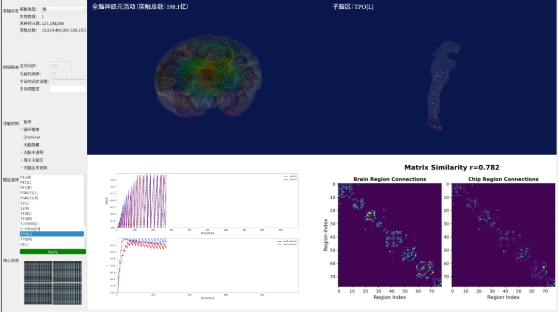Choose S2[L] from the region list
The height and width of the screenshot is (314, 558).
(x=26, y=203)
